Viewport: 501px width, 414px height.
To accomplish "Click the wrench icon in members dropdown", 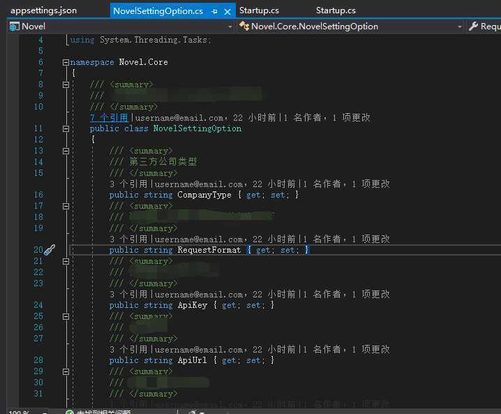I will click(473, 27).
